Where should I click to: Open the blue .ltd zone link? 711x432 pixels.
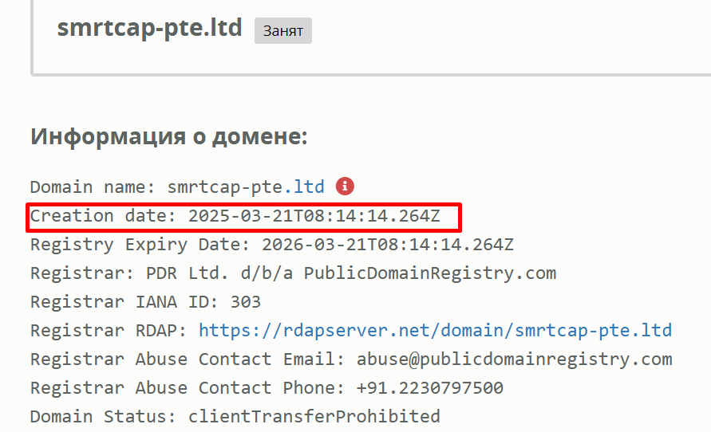tap(304, 187)
